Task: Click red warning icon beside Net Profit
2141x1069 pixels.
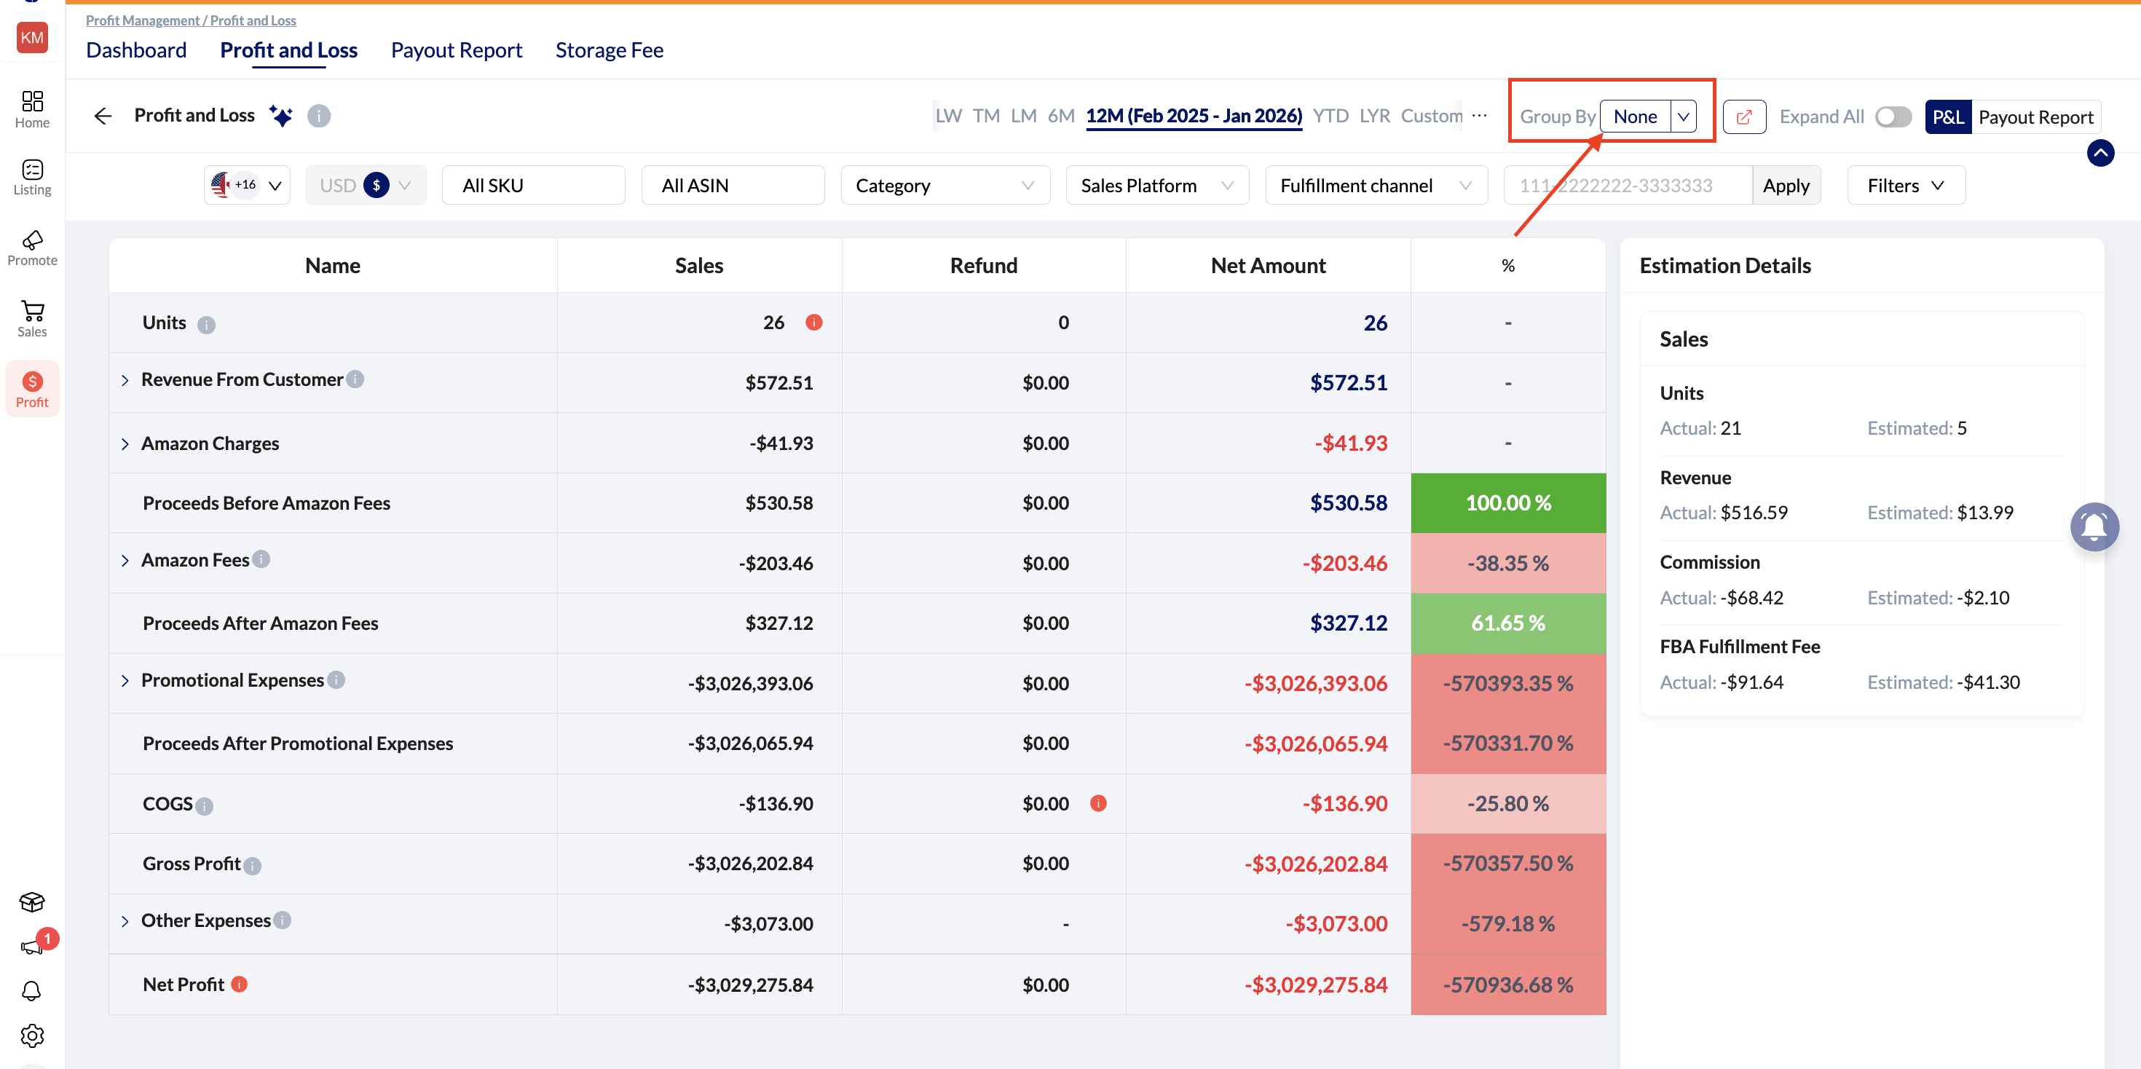Action: tap(240, 985)
